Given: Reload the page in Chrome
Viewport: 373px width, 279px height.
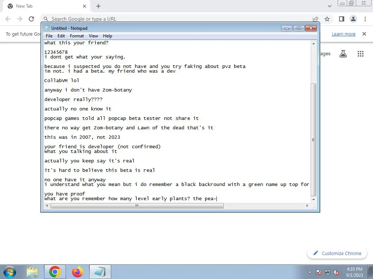Looking at the screenshot, I should point(31,19).
